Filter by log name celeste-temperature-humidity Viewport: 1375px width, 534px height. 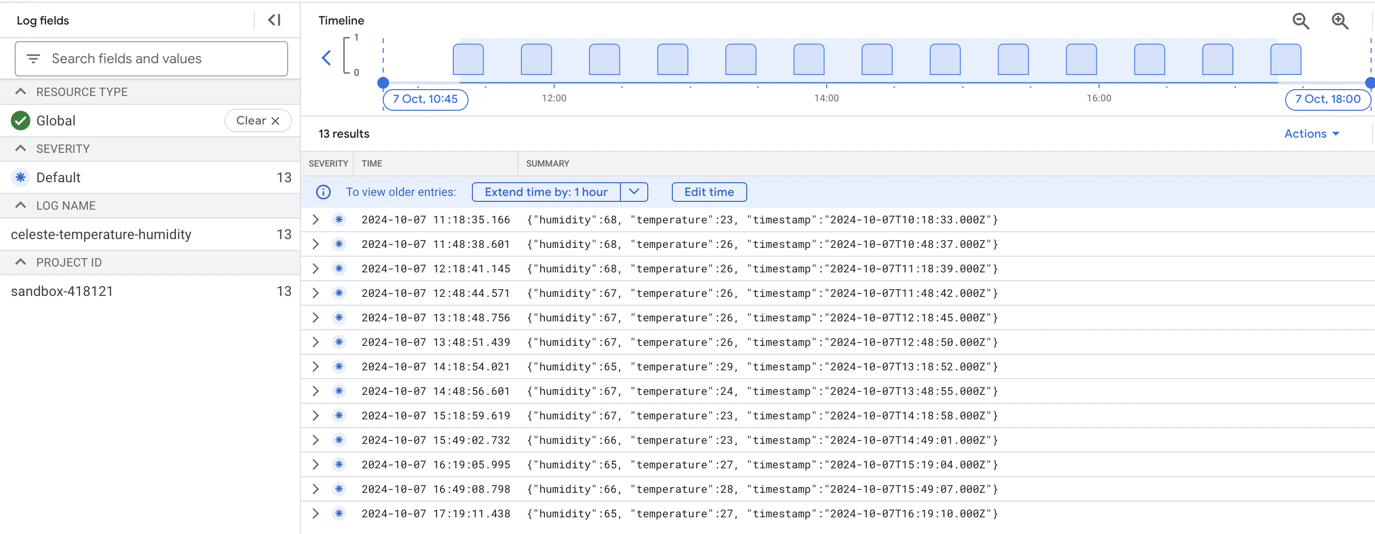(101, 234)
